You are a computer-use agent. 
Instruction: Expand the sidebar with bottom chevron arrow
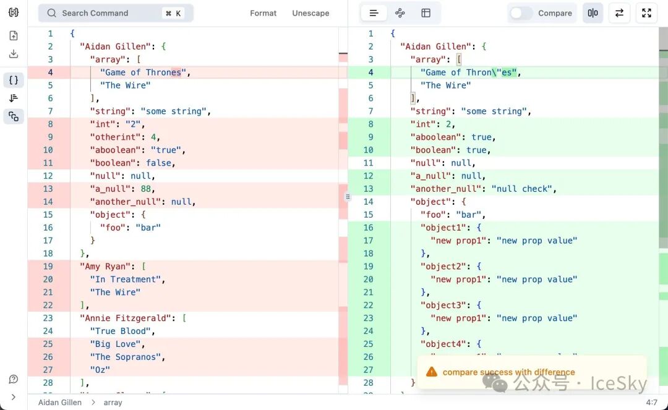point(14,397)
